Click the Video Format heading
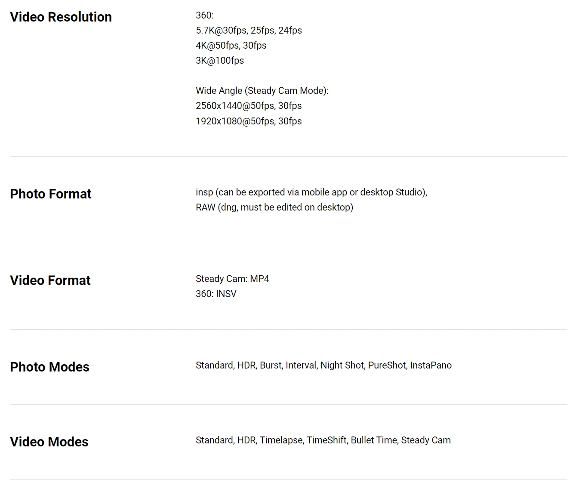This screenshot has height=483, width=573. point(50,280)
